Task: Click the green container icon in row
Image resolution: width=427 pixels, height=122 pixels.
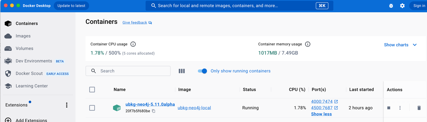Action: pos(117,108)
